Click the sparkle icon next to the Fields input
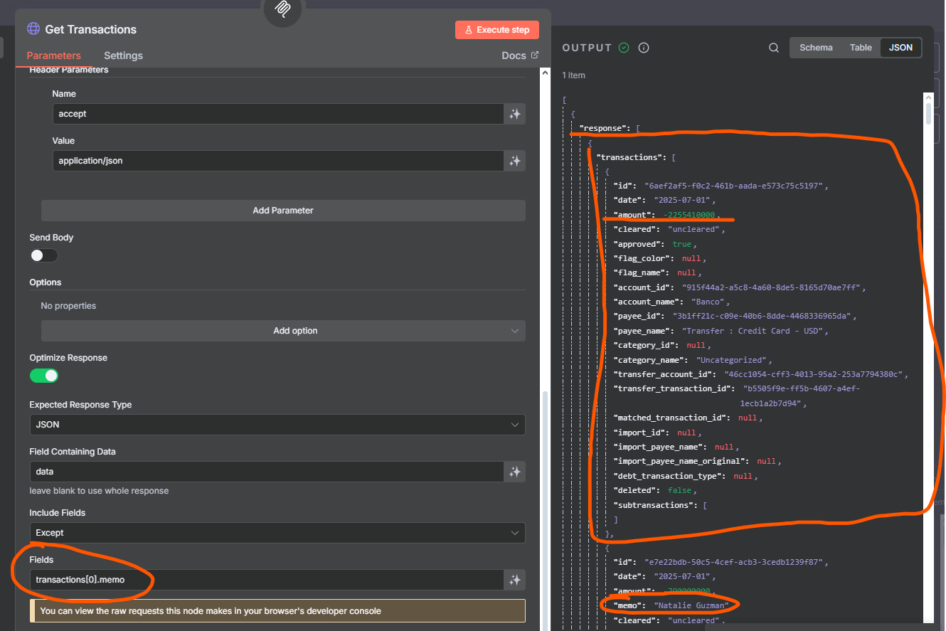 point(515,580)
